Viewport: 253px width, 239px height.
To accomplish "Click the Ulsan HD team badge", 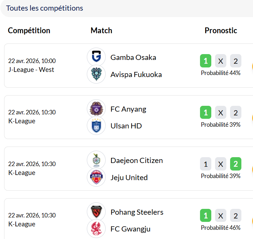I will (96, 126).
